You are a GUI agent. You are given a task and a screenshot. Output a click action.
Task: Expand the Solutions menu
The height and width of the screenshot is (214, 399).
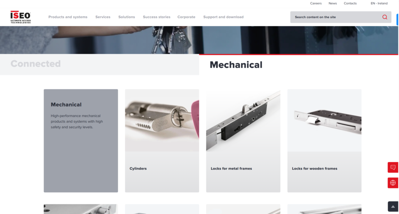(x=127, y=17)
